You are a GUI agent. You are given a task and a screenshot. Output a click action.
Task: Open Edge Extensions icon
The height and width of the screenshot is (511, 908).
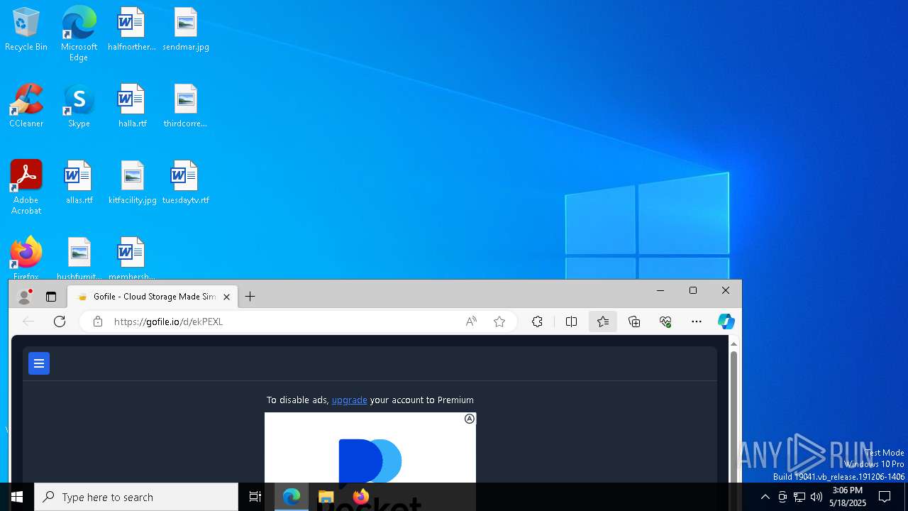coord(537,322)
